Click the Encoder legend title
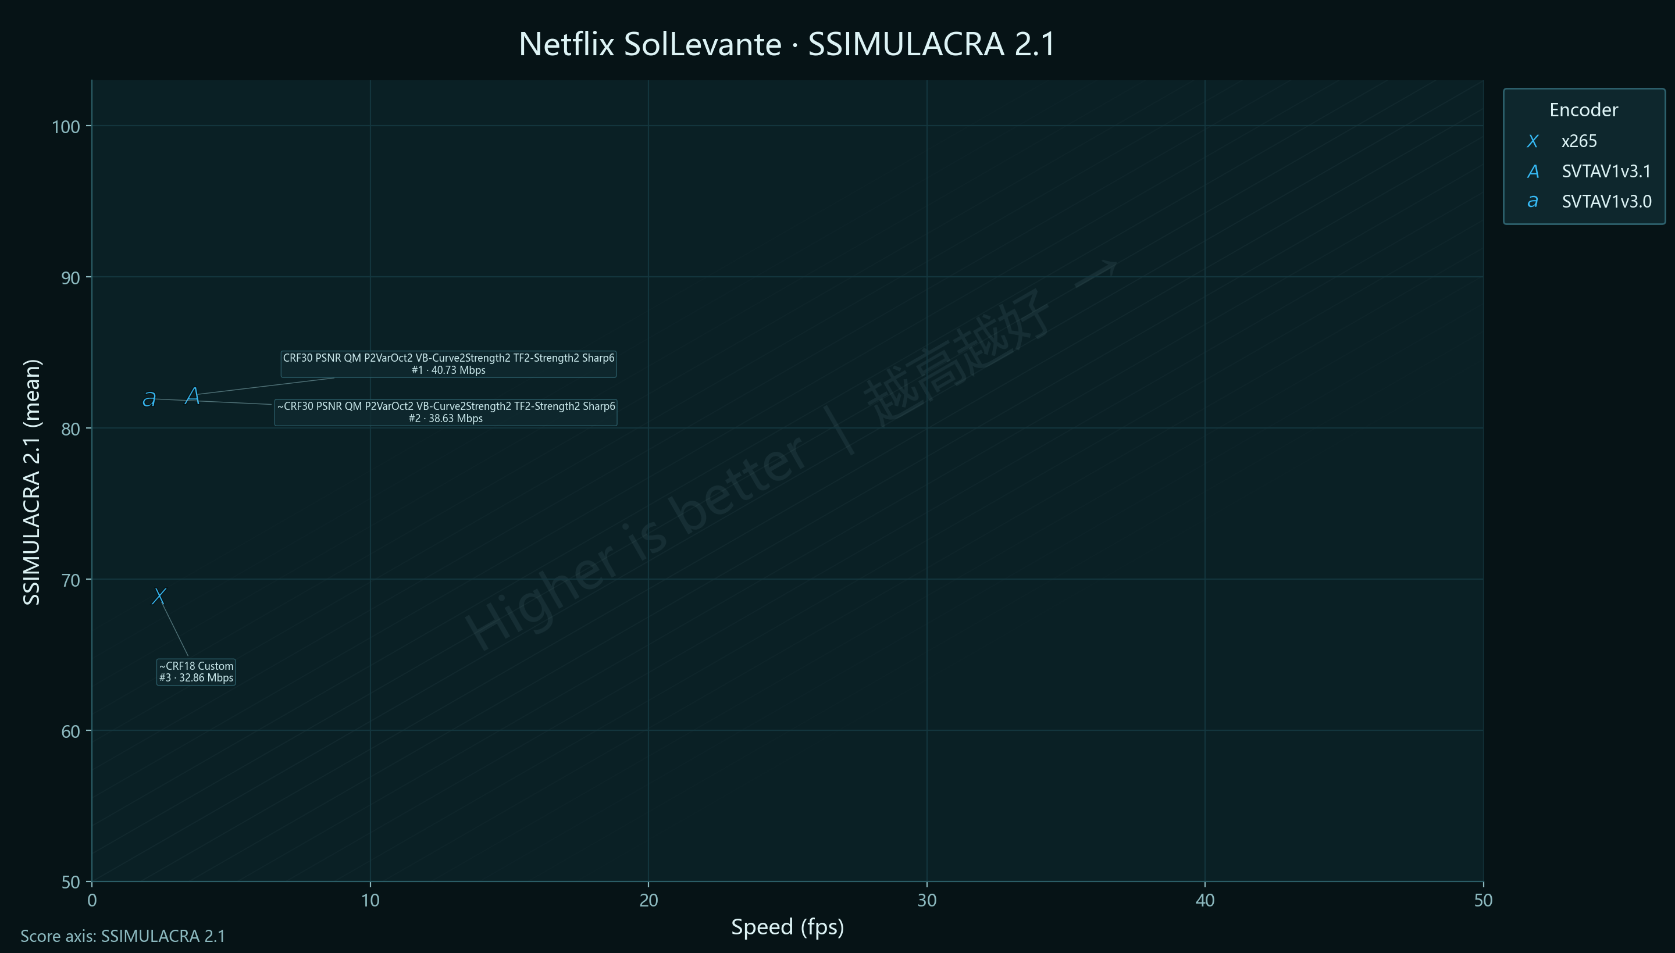 click(x=1583, y=110)
